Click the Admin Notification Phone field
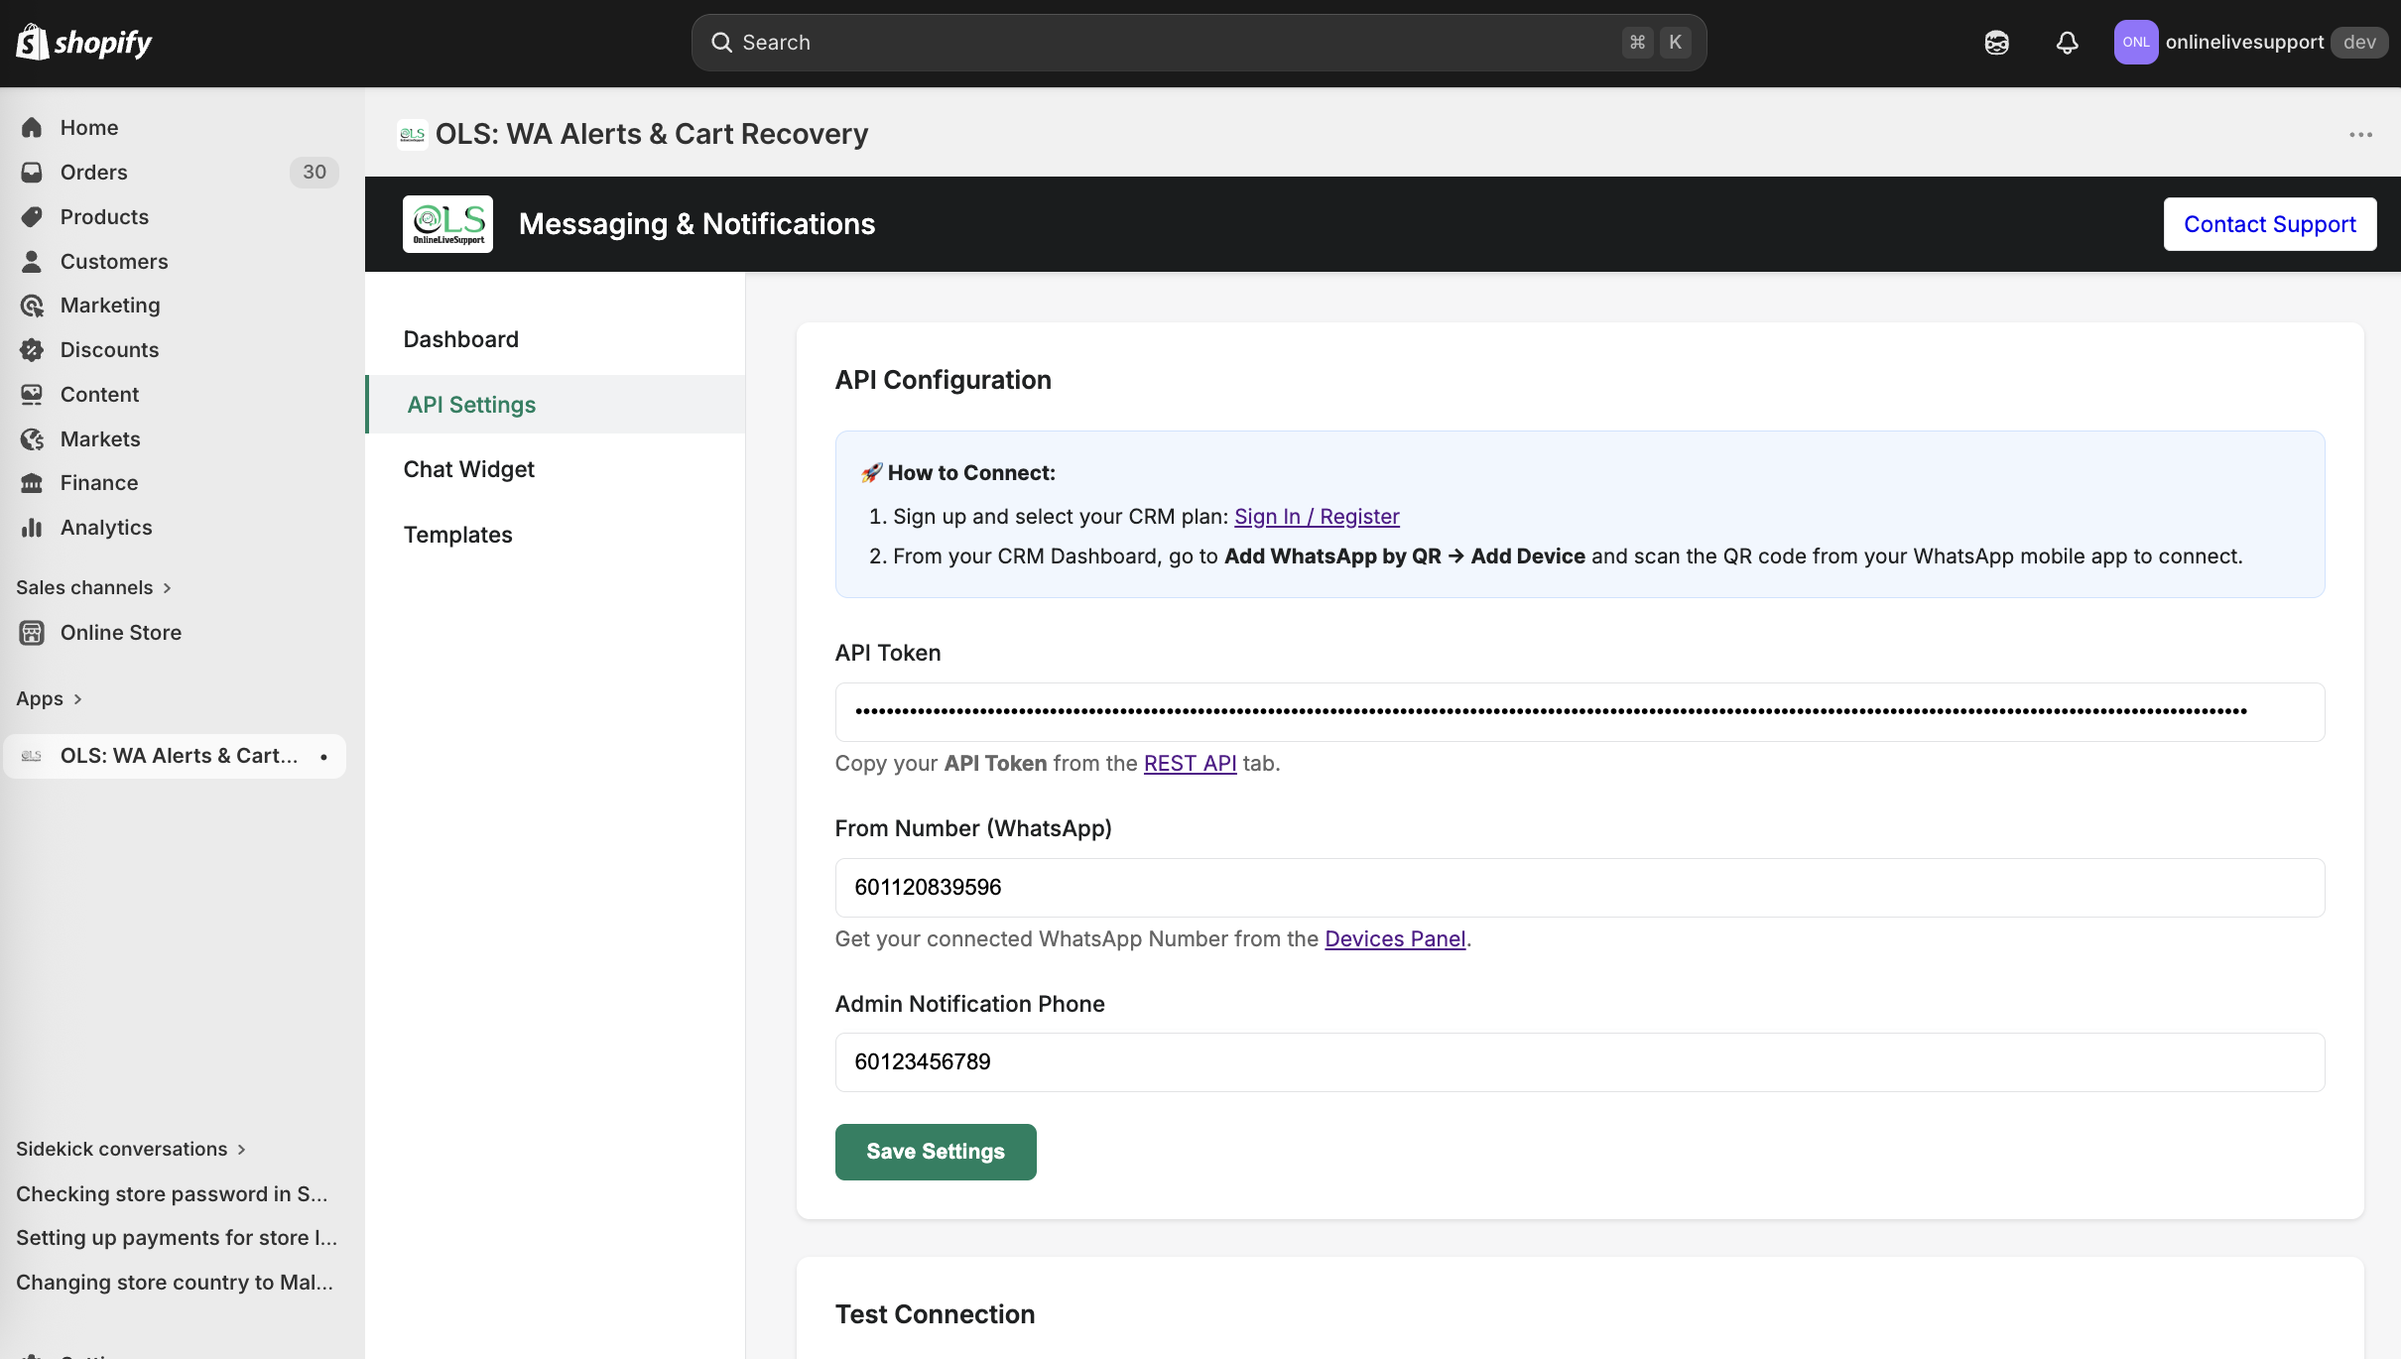The height and width of the screenshot is (1359, 2401). pos(1580,1062)
